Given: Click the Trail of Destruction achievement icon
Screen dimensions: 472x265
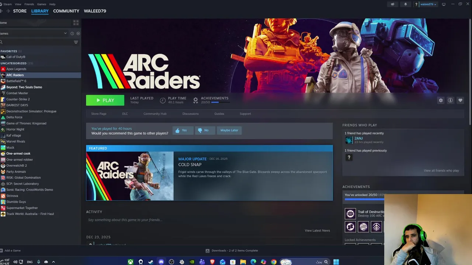Looking at the screenshot, I should pos(350,213).
